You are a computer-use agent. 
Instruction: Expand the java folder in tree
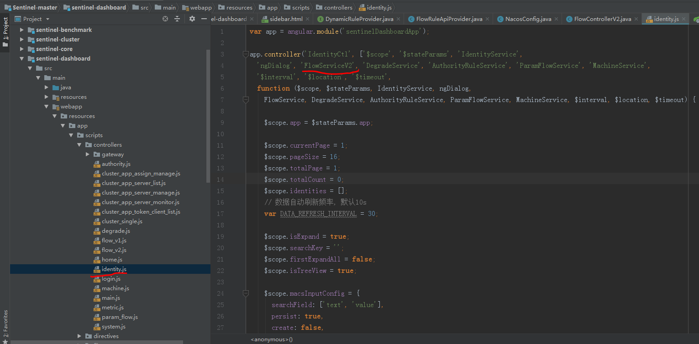tap(47, 87)
